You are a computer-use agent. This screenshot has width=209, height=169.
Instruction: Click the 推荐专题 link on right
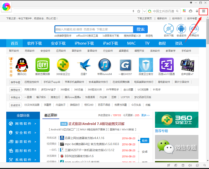(162, 131)
